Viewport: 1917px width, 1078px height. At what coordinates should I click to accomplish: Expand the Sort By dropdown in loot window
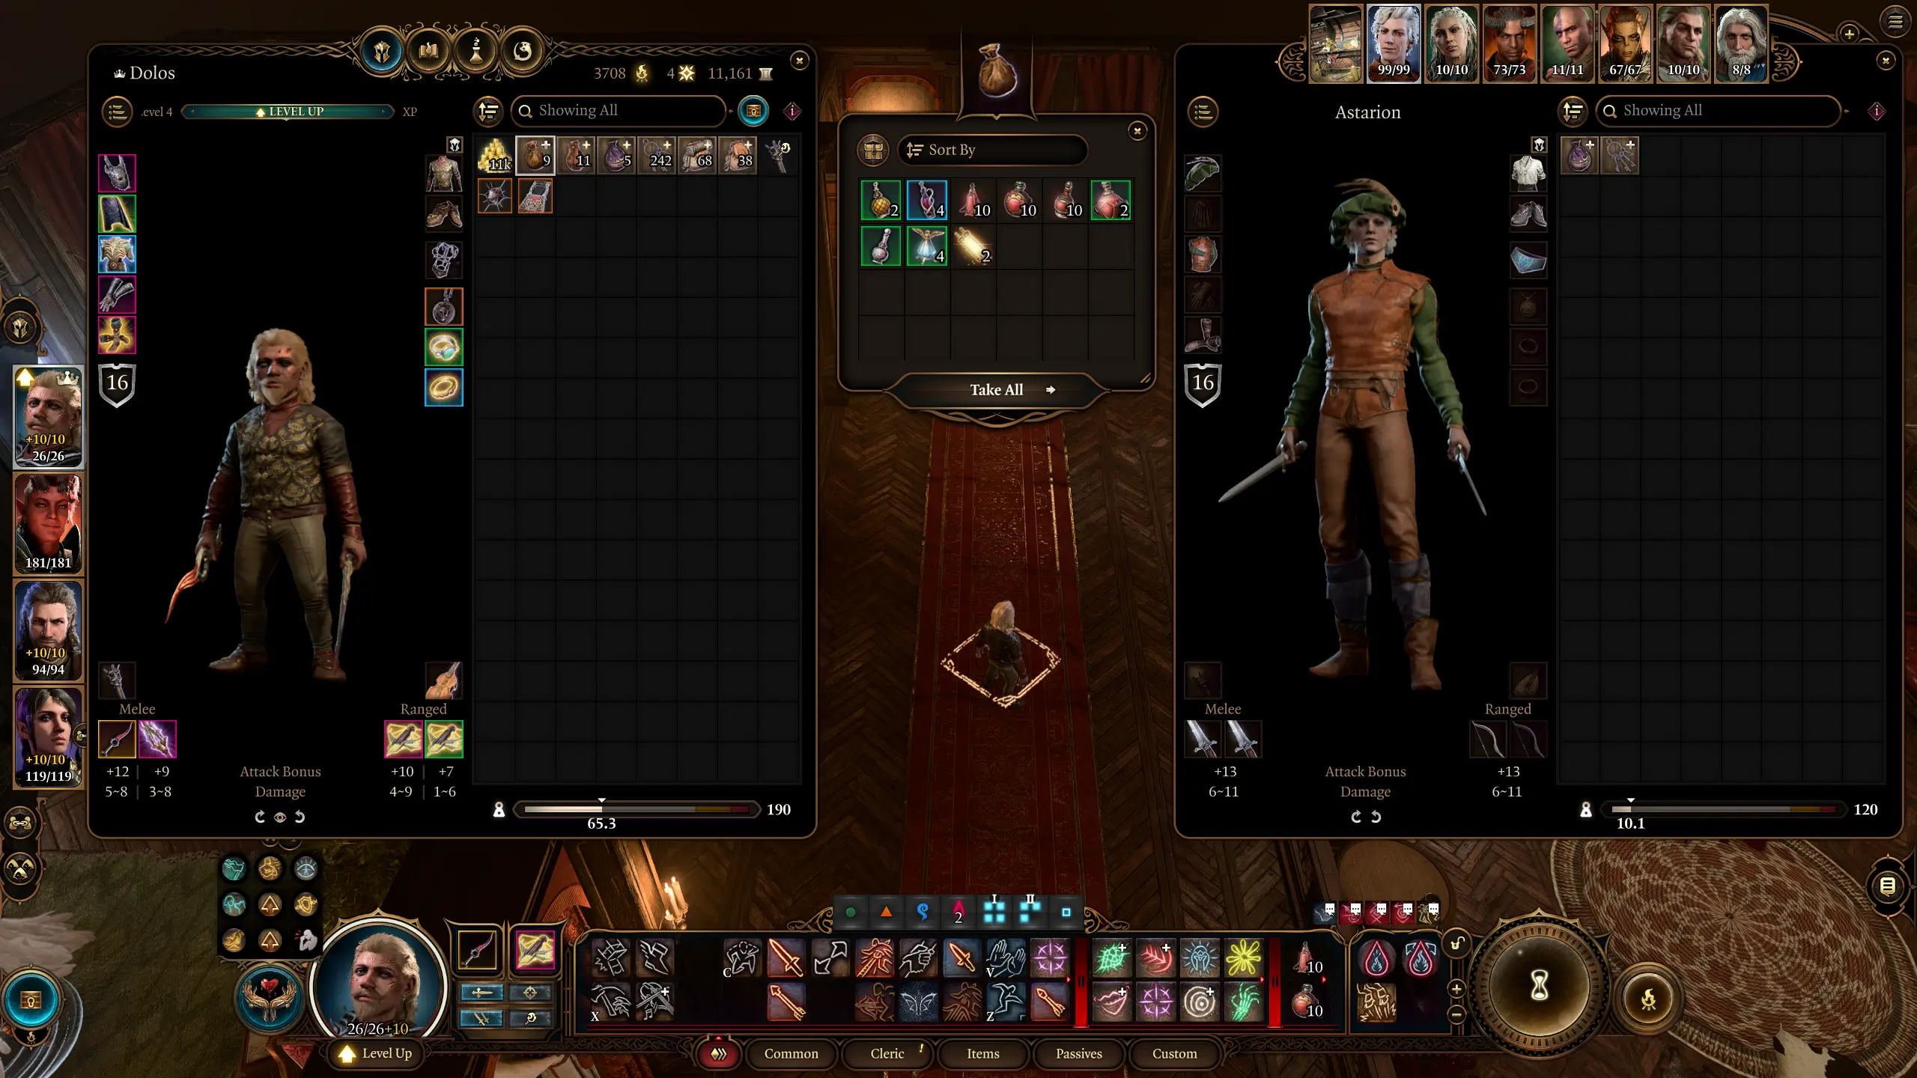click(997, 149)
